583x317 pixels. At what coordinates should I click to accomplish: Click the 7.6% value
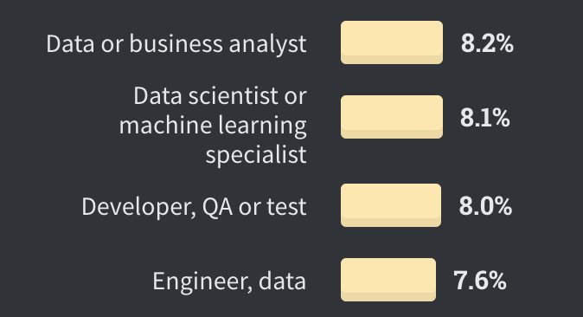point(480,281)
